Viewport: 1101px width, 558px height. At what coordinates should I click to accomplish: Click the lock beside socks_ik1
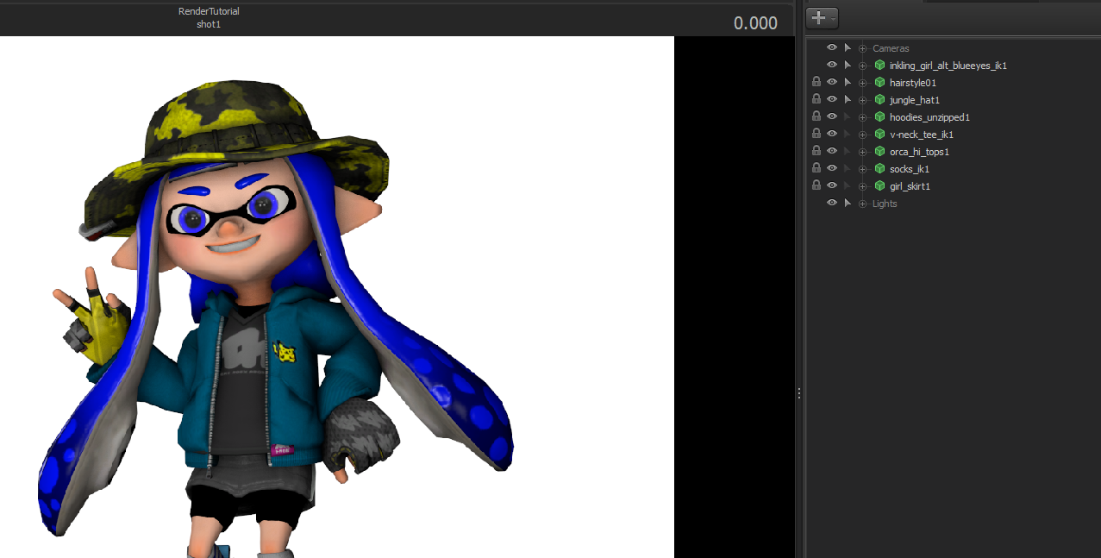coord(816,168)
